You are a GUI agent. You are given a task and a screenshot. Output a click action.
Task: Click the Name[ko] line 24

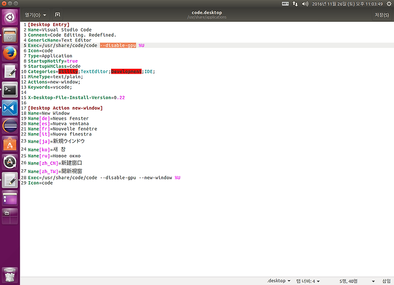(x=47, y=150)
